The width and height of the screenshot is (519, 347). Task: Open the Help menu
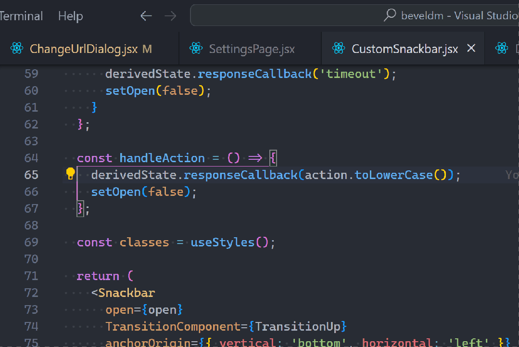(x=70, y=16)
